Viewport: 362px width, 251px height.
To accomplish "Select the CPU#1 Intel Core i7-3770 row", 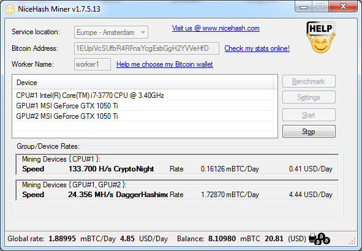I will 145,96.
